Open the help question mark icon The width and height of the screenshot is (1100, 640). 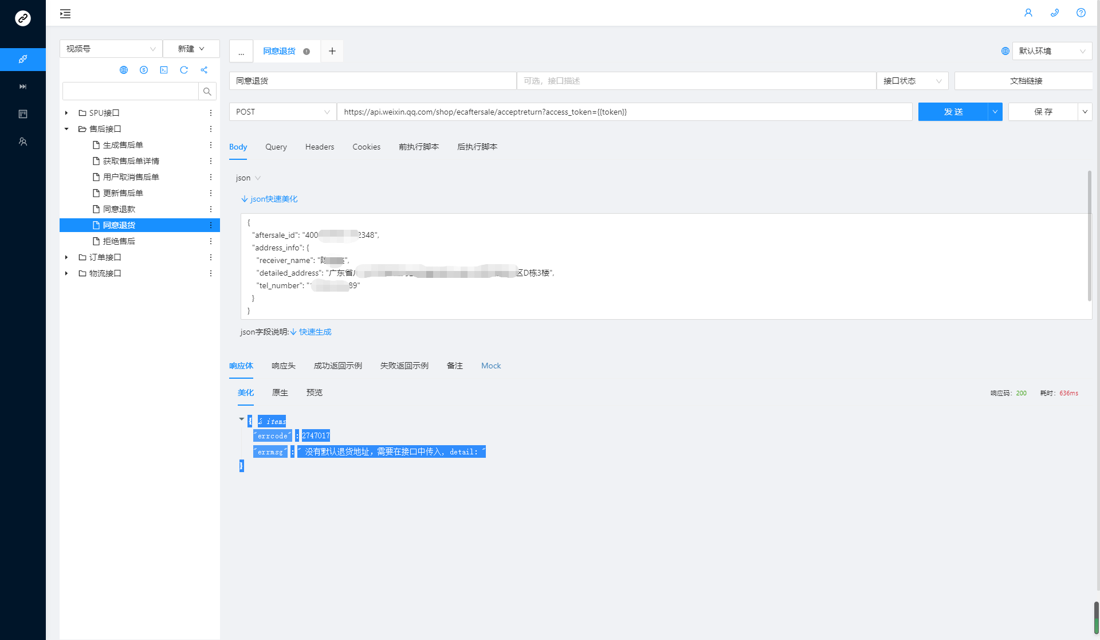(1081, 13)
